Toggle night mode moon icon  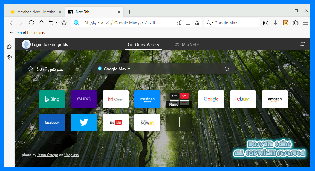pyautogui.click(x=179, y=23)
